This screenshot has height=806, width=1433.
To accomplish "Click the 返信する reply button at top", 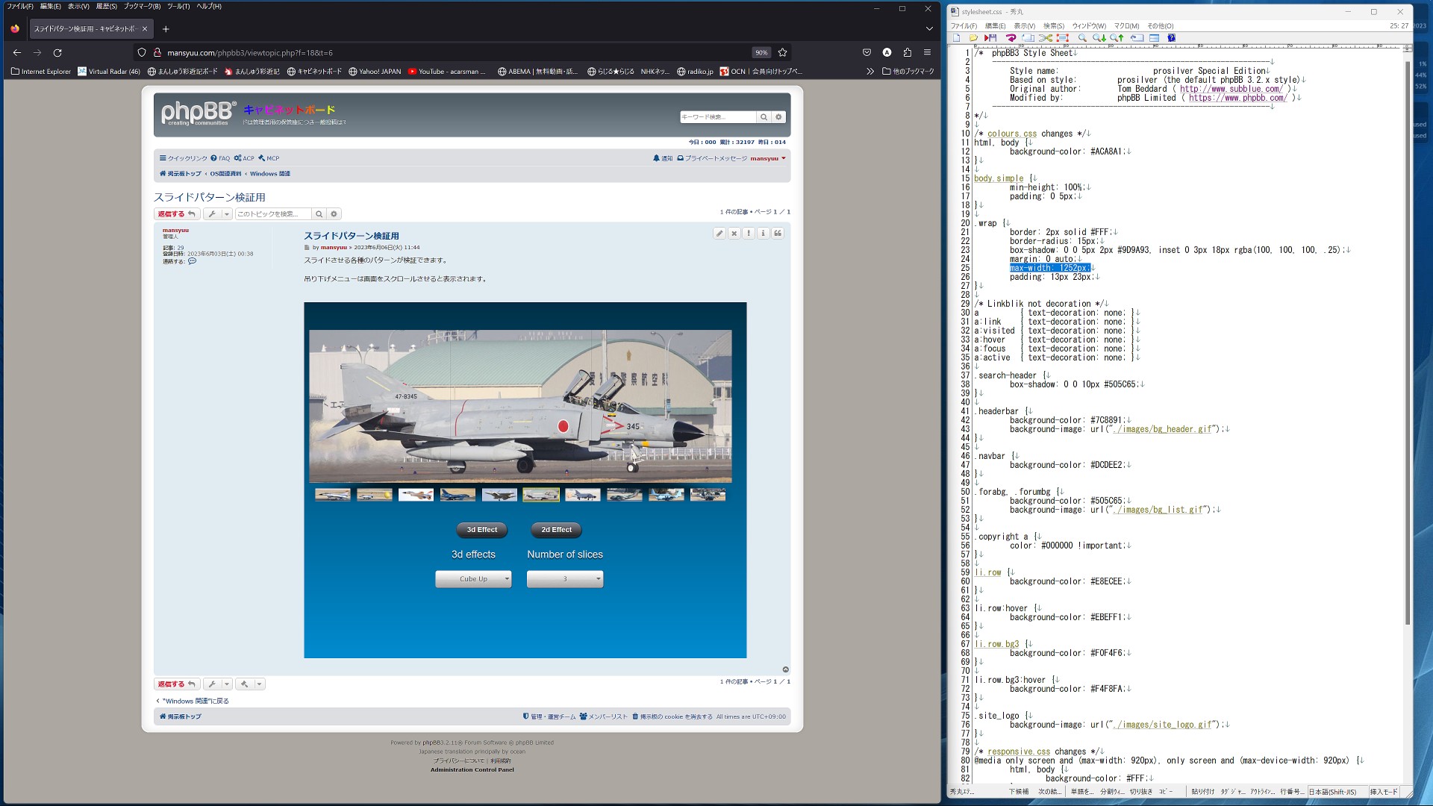I will pos(176,214).
